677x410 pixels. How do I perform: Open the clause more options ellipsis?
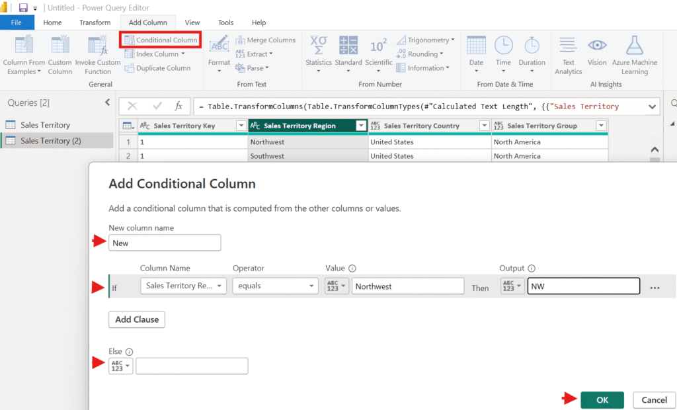coord(655,288)
